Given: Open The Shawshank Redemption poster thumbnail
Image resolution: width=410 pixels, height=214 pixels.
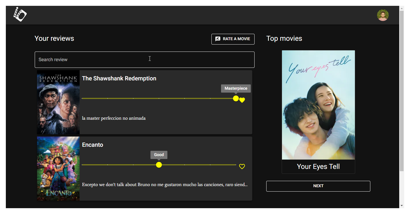Looking at the screenshot, I should click(58, 102).
